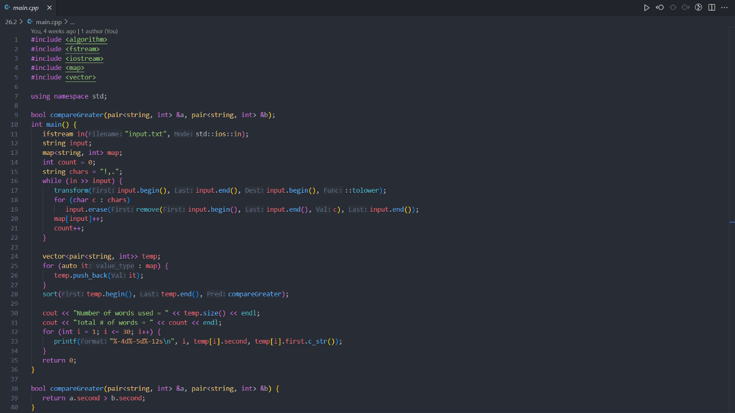
Task: Click the 'Func:' inlay hint
Action: (333, 190)
